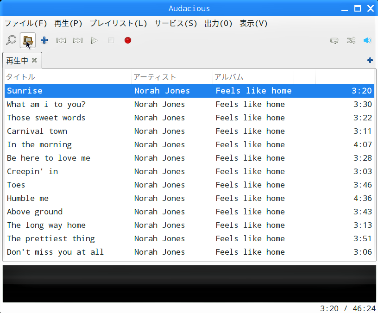Select the track Carnival town
The height and width of the screenshot is (313, 378).
point(189,131)
